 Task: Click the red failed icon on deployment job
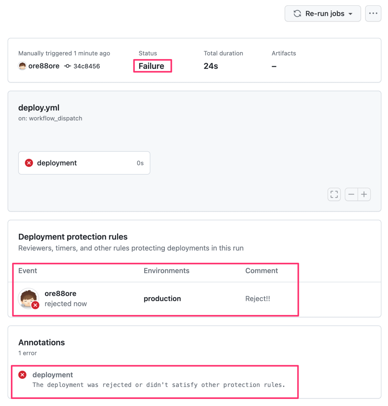point(29,163)
